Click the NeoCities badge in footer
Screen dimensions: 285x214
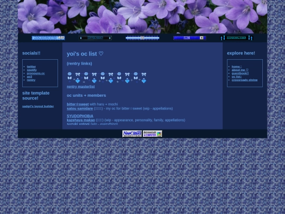click(132, 134)
